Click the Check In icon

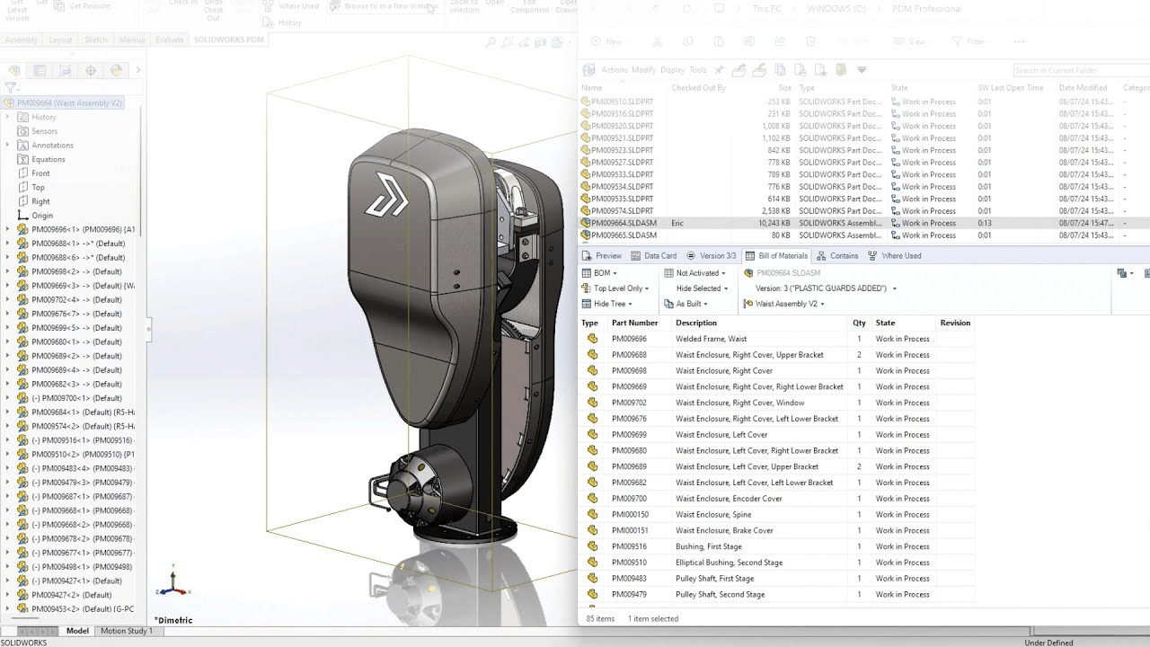coord(183,5)
